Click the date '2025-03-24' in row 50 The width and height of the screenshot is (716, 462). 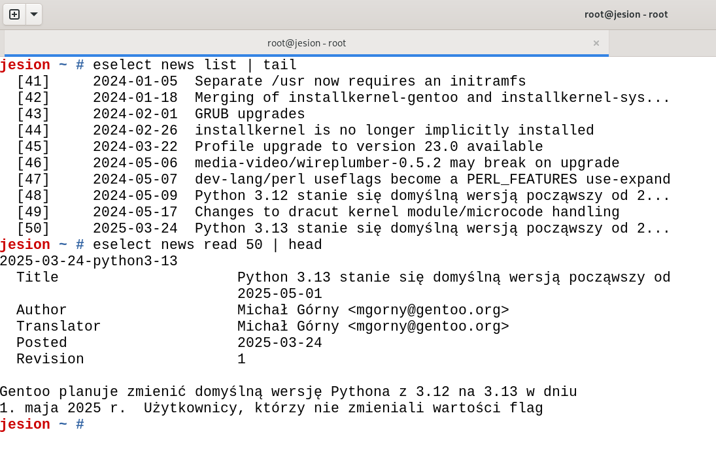pos(135,228)
